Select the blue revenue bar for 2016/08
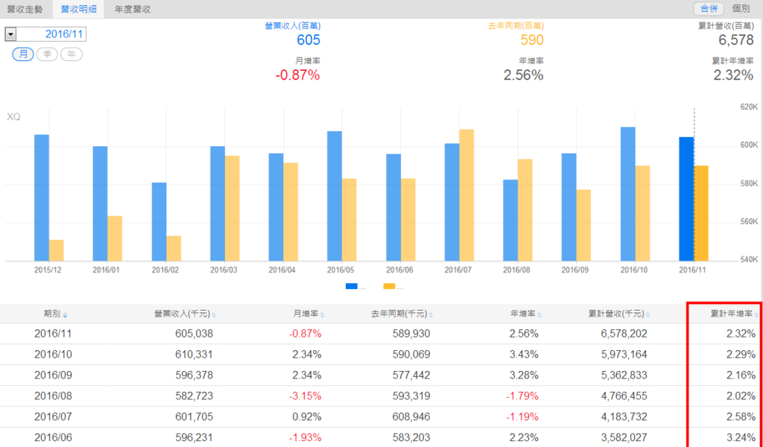 click(510, 221)
